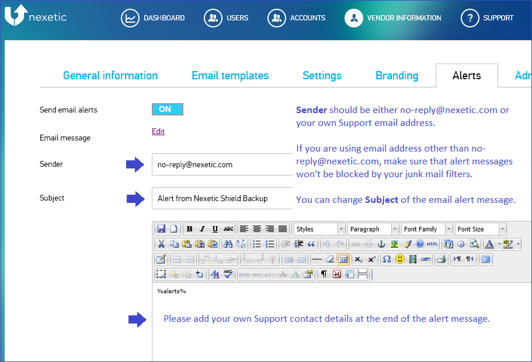Click the Edit email message link
Image resolution: width=532 pixels, height=362 pixels.
pyautogui.click(x=158, y=131)
